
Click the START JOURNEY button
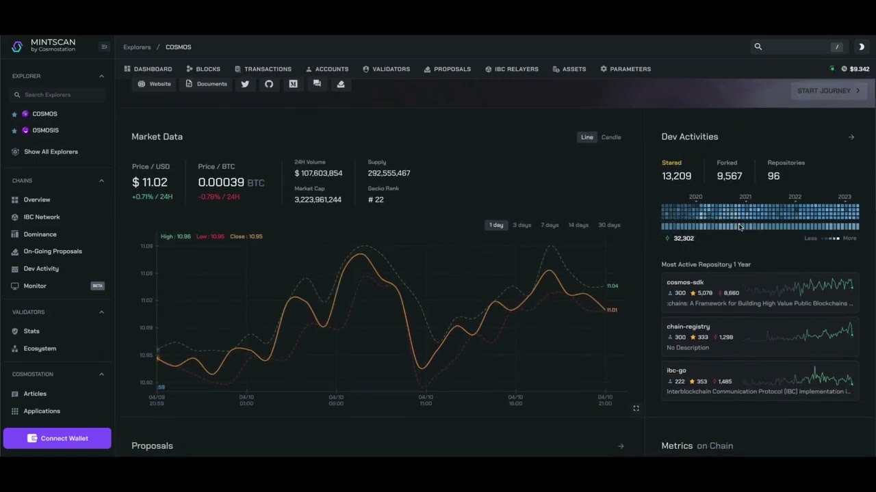[x=828, y=91]
